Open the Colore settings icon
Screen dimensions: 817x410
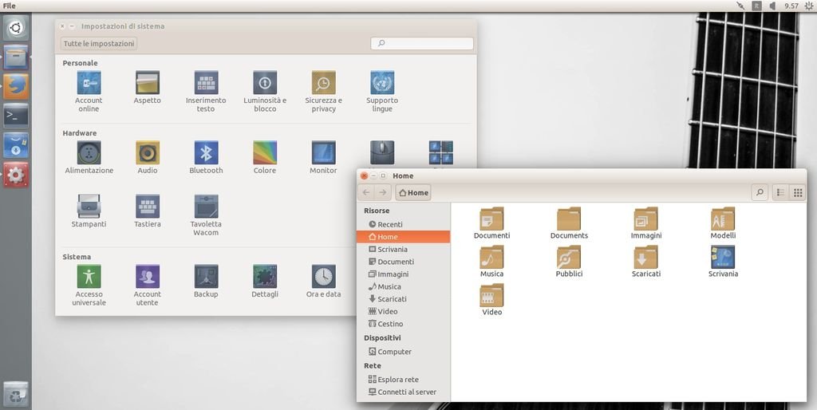coord(265,152)
